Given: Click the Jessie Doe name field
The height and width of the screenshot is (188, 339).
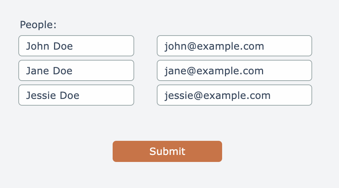Looking at the screenshot, I should pyautogui.click(x=76, y=95).
